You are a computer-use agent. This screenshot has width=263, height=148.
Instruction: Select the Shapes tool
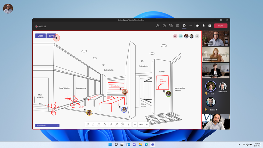(x=123, y=124)
